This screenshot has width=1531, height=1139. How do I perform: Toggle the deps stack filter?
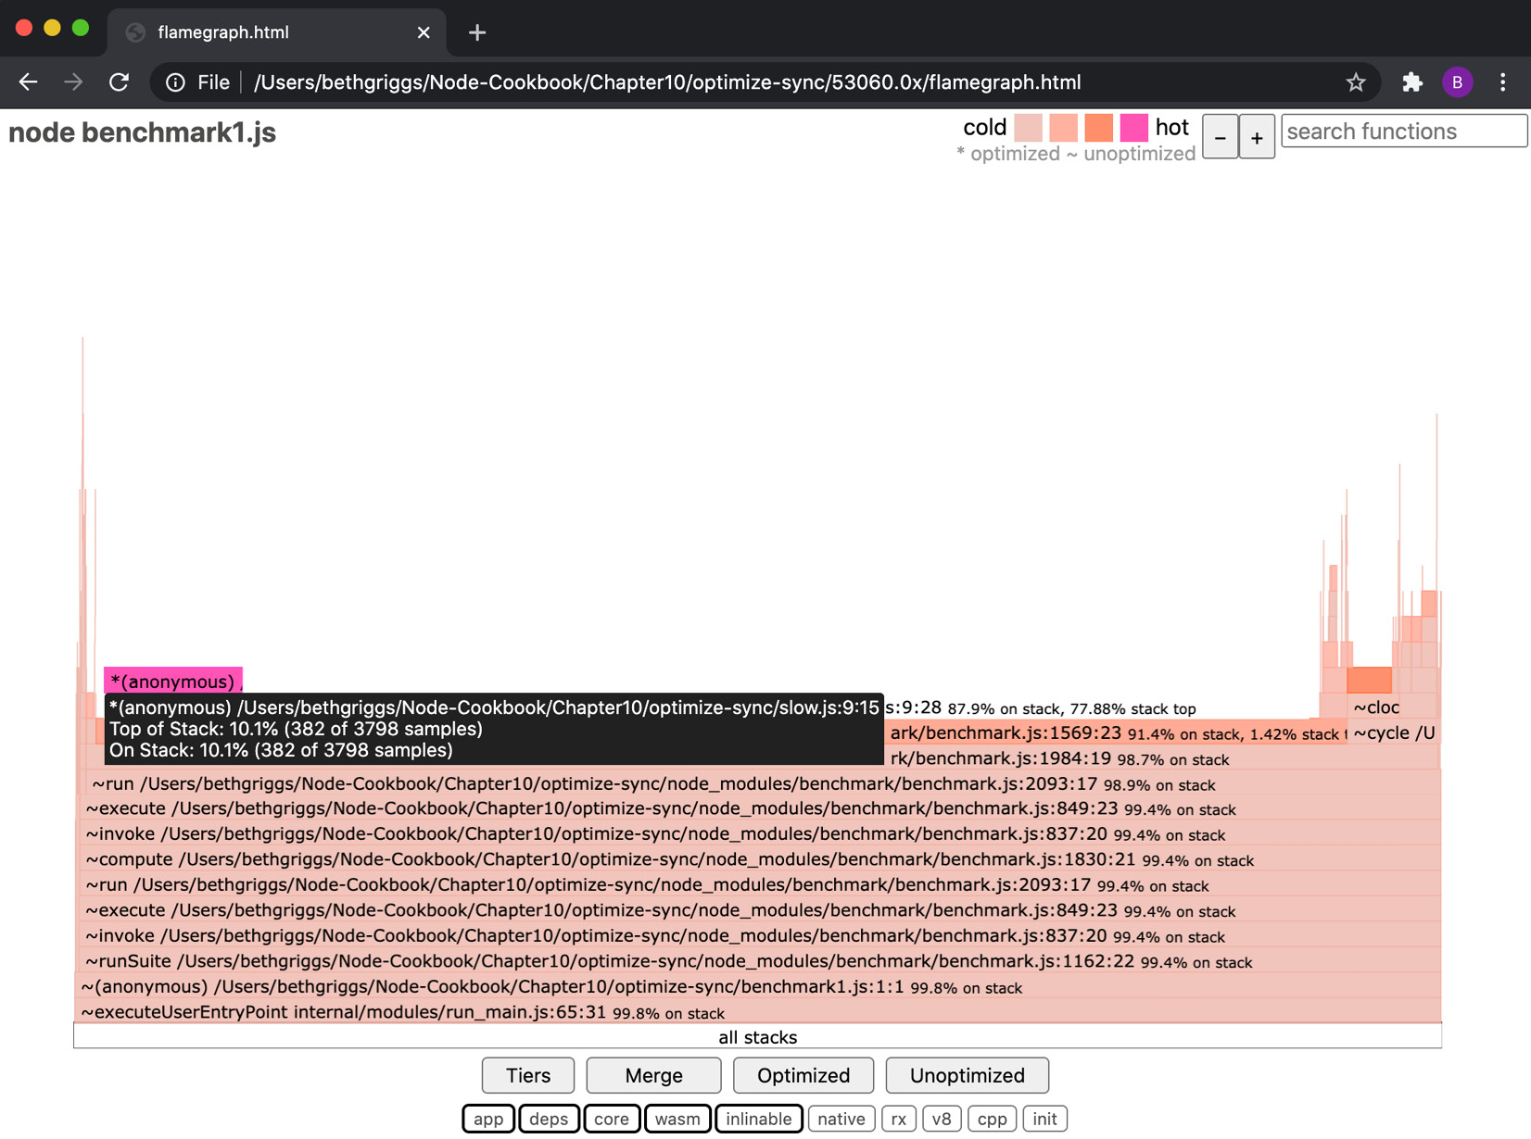tap(549, 1118)
